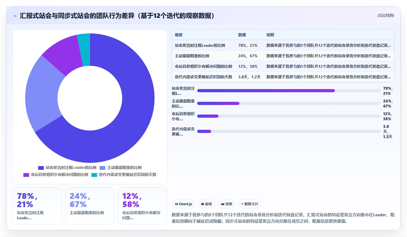407x237 pixels.
Task: Select table row 主动暴露阻塞的比例
Action: (283, 56)
